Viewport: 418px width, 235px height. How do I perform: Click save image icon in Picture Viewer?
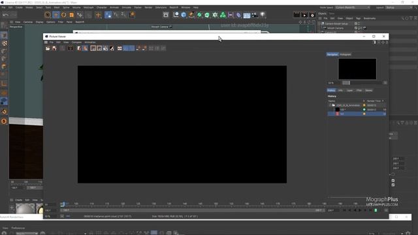tap(54, 48)
